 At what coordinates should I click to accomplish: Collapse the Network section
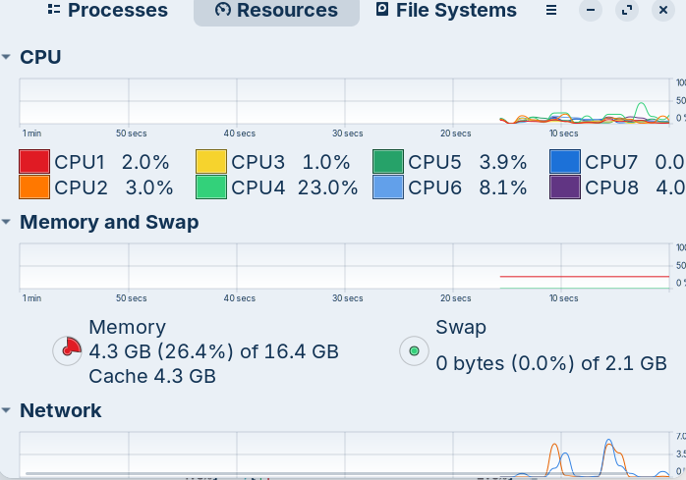click(6, 410)
